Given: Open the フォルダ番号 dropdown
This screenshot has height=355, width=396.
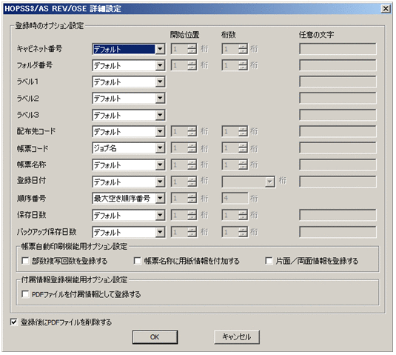Looking at the screenshot, I should click(x=129, y=65).
